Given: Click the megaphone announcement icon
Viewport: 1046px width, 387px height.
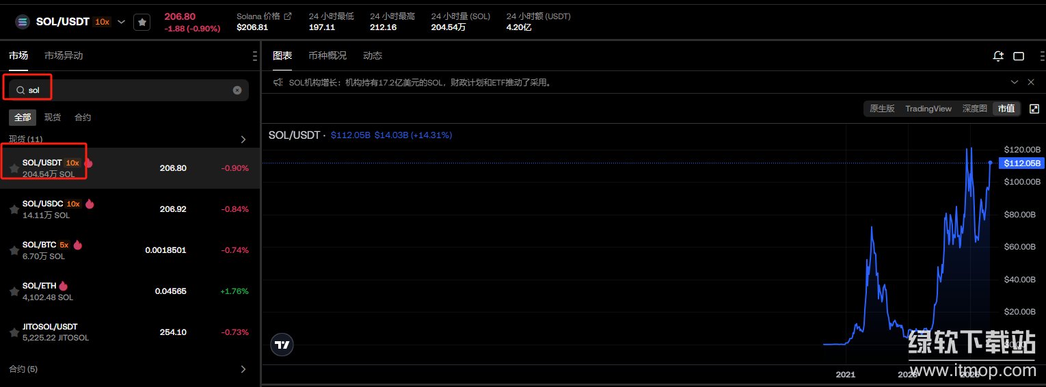Looking at the screenshot, I should point(278,83).
